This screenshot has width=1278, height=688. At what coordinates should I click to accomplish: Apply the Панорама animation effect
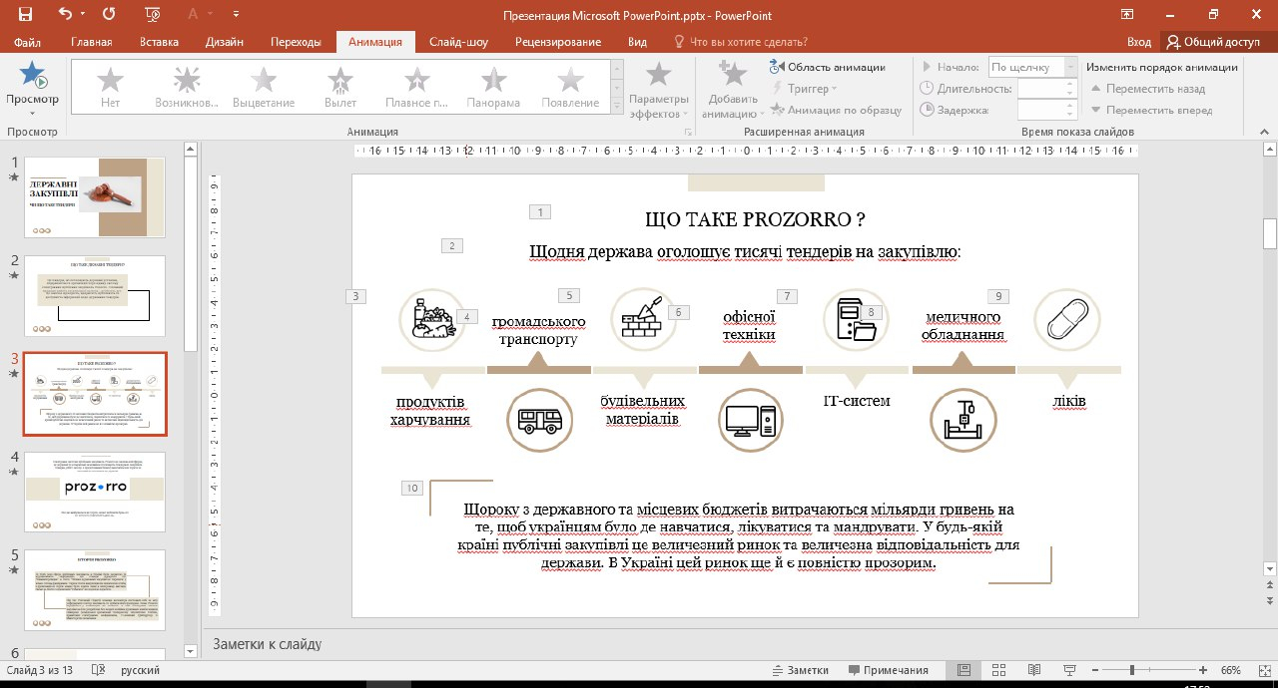click(x=493, y=87)
